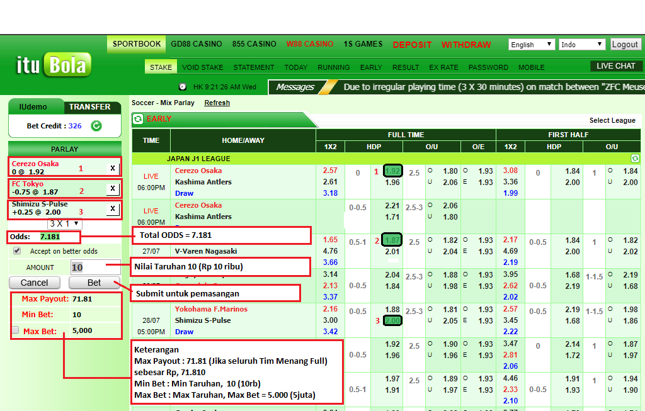Show TODAY matches
The image size is (645, 411).
(x=296, y=67)
